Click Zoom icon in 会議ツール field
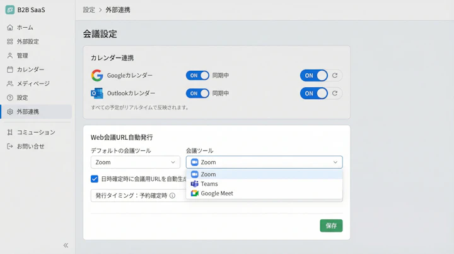The height and width of the screenshot is (254, 454). pyautogui.click(x=195, y=162)
